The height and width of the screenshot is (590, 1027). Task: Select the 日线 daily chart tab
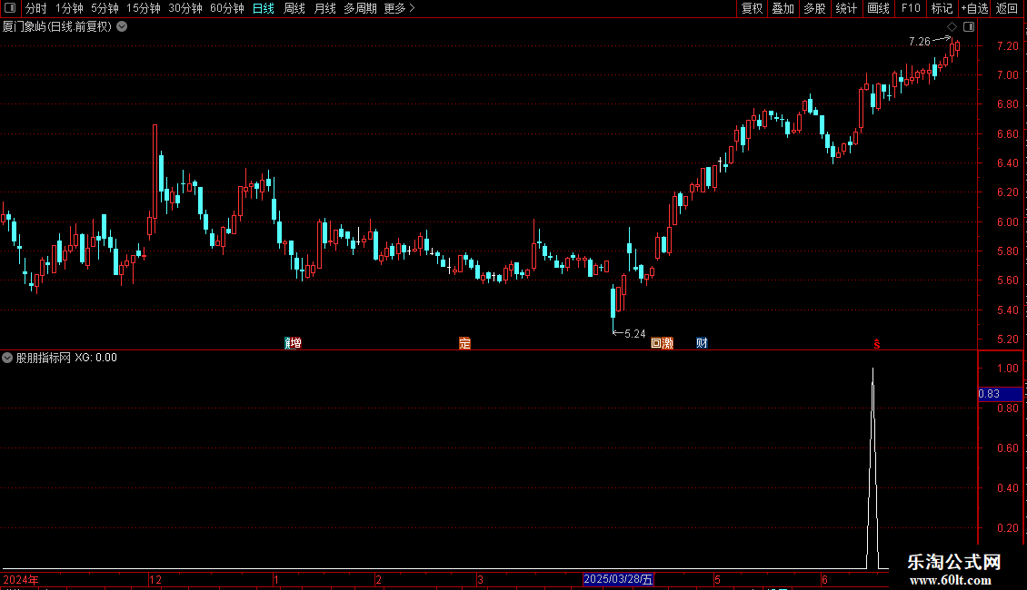(x=264, y=8)
